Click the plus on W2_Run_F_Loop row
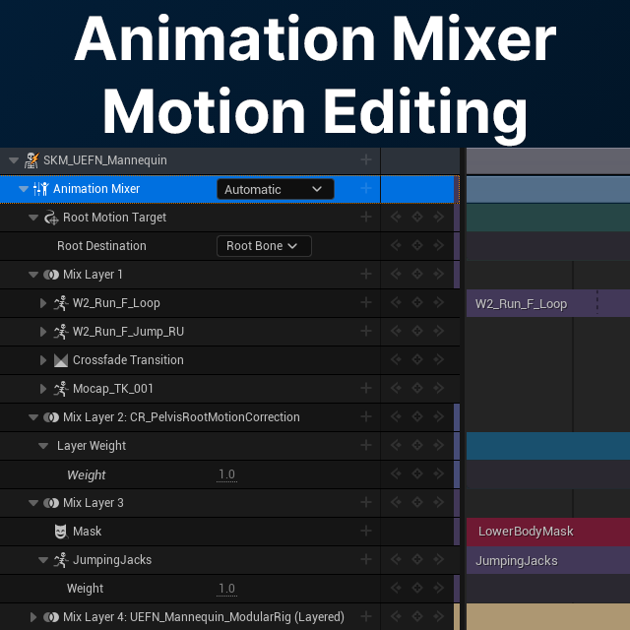 click(x=365, y=302)
